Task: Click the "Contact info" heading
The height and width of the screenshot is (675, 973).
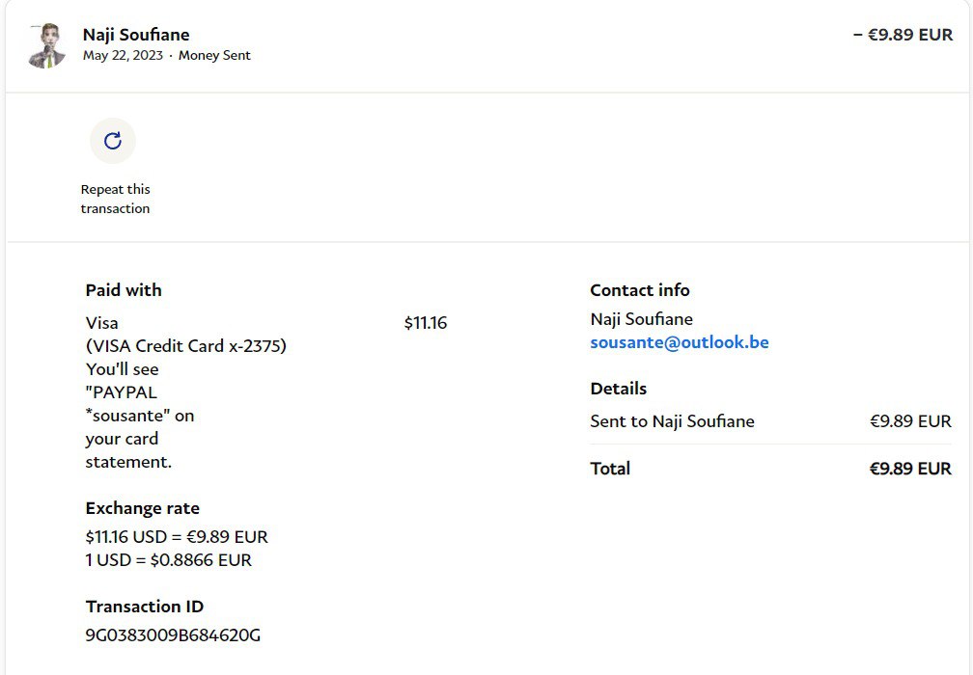Action: point(639,290)
